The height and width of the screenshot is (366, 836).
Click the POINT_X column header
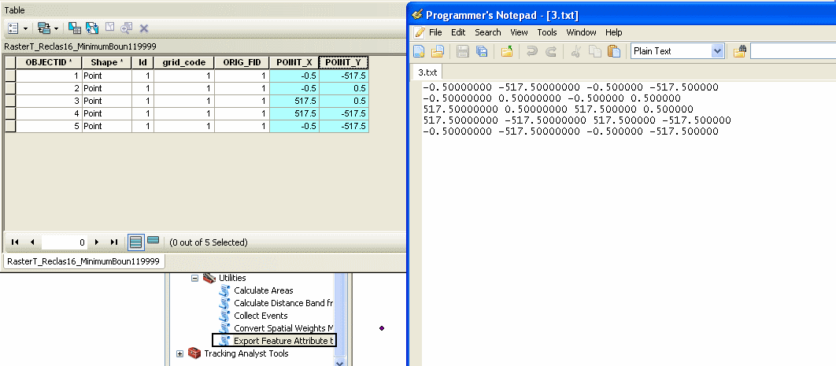coord(294,62)
